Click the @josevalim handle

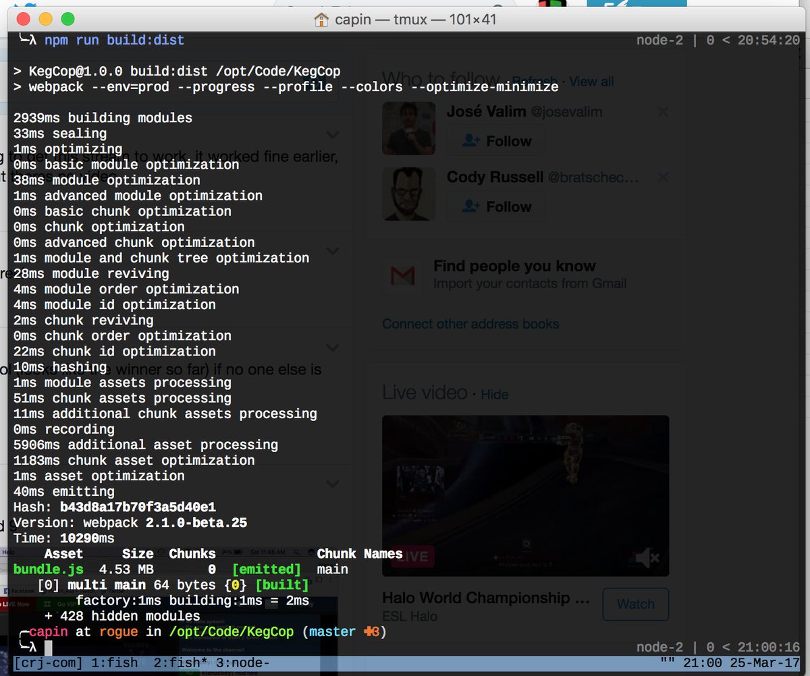(566, 112)
